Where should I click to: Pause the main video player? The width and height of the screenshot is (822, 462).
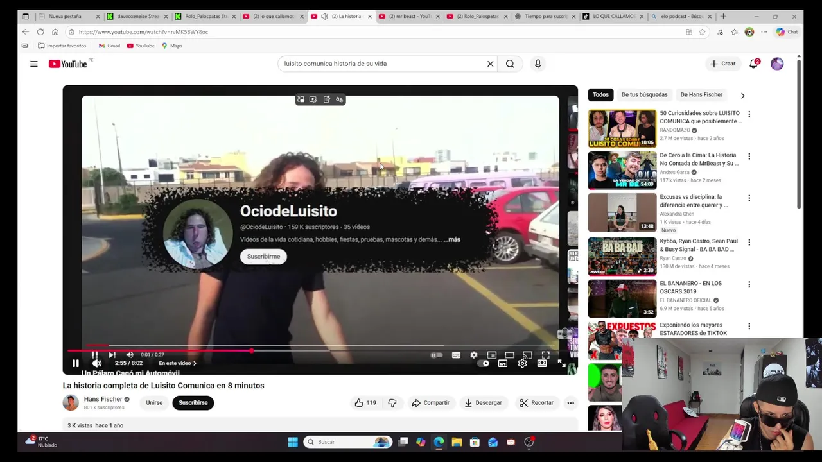[x=75, y=363]
